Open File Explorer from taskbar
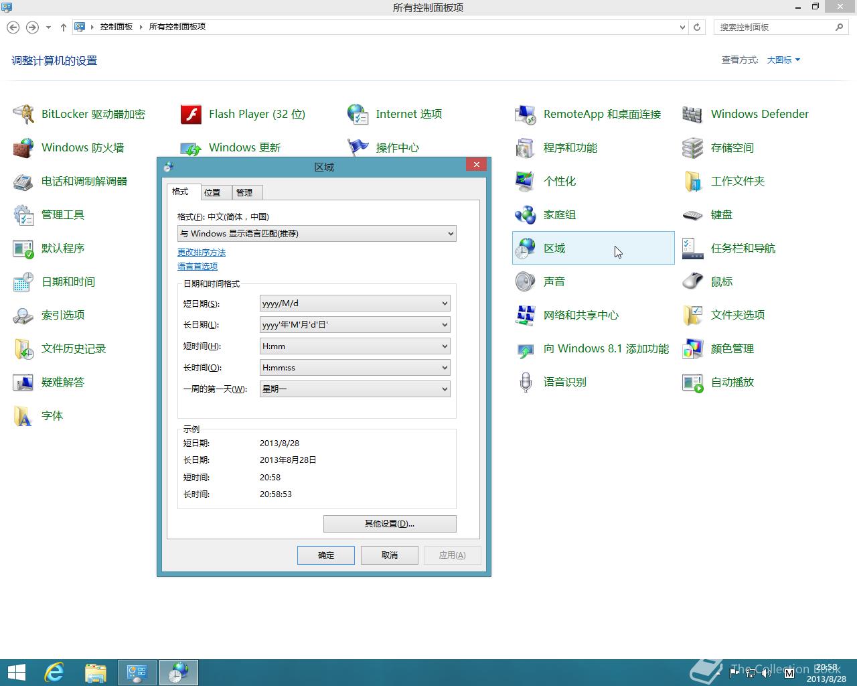The height and width of the screenshot is (686, 857). point(96,673)
